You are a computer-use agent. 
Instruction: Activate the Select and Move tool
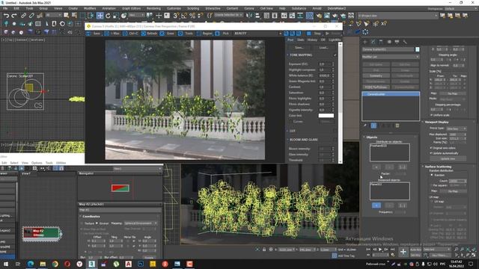coord(100,15)
